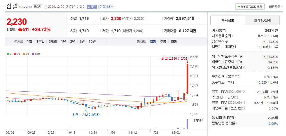This screenshot has width=286, height=136.
Task: Switch to the 호가10단계 tab
Action: pyautogui.click(x=262, y=20)
